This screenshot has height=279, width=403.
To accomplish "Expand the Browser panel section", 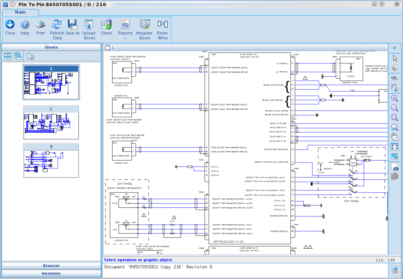I will pos(52,266).
